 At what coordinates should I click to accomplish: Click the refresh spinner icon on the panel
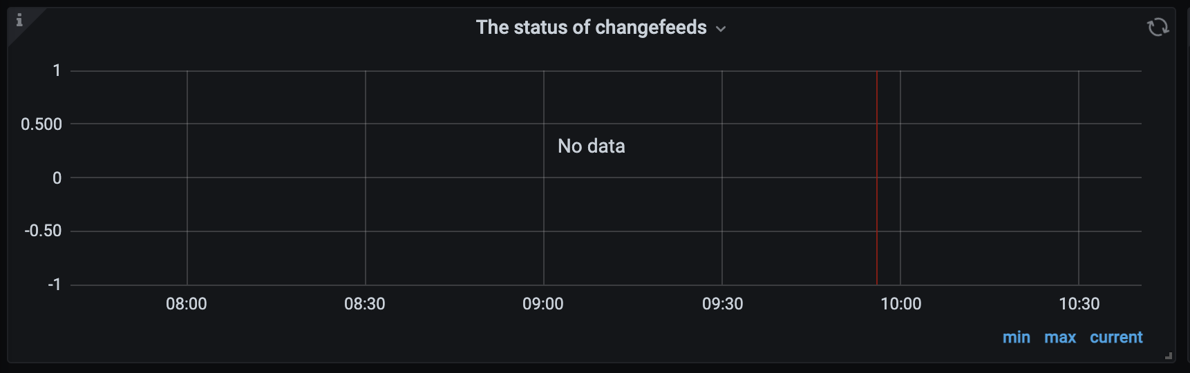[x=1158, y=27]
